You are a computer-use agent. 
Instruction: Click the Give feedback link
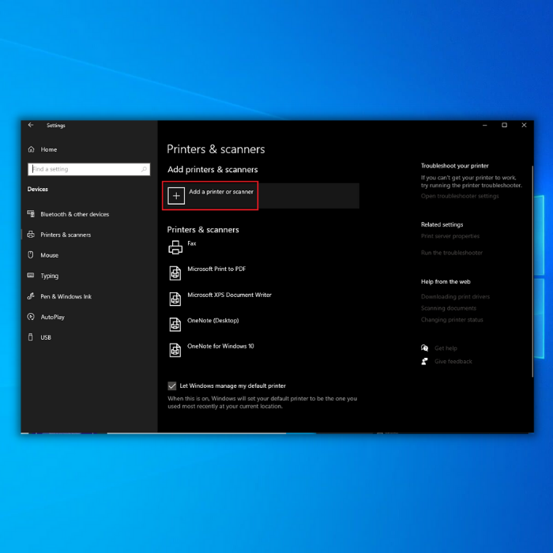[x=453, y=362]
